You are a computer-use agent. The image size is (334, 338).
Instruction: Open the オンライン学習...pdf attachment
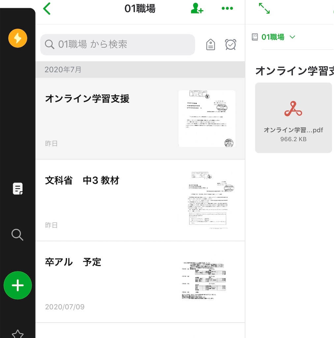coord(293,118)
